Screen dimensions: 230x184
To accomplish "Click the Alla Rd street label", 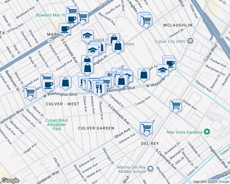I will pos(57,162).
